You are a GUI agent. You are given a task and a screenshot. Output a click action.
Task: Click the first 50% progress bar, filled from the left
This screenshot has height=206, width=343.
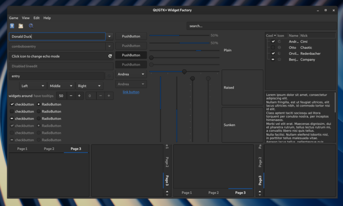(180, 35)
